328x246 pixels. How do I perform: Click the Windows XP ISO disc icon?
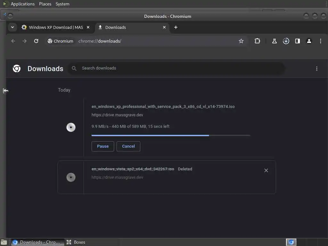(71, 127)
